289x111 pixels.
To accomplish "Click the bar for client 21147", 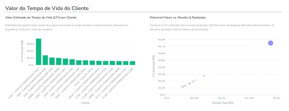I will (126, 63).
